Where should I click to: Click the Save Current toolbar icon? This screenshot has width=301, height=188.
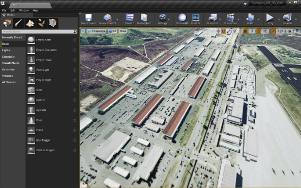pyautogui.click(x=88, y=19)
